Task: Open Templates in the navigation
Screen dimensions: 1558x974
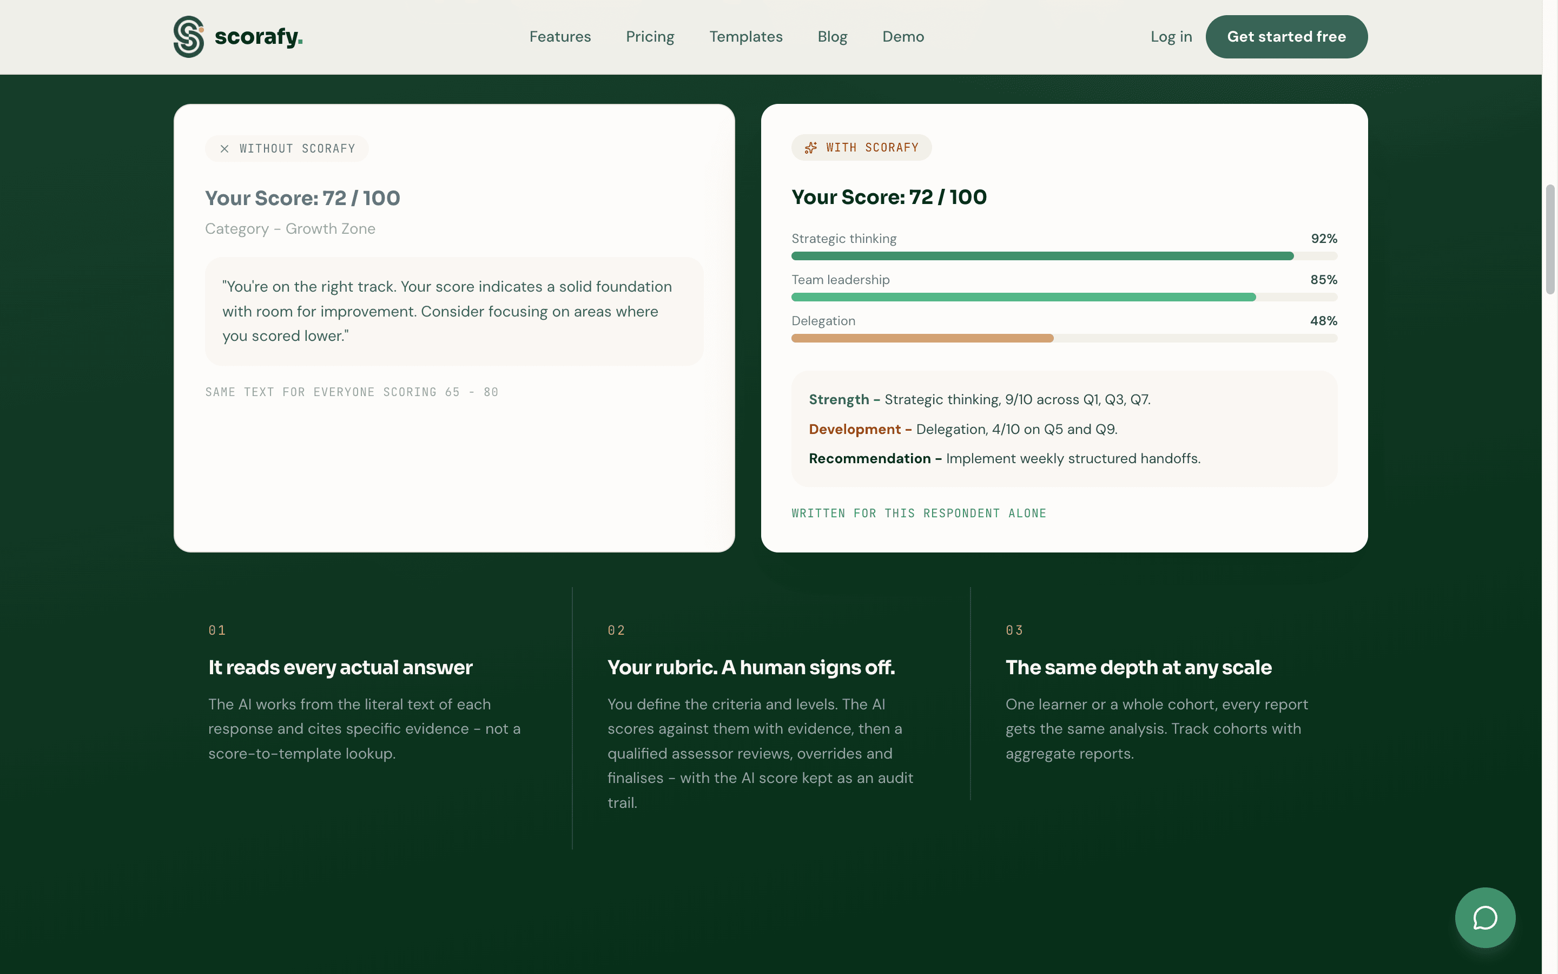Action: click(745, 37)
